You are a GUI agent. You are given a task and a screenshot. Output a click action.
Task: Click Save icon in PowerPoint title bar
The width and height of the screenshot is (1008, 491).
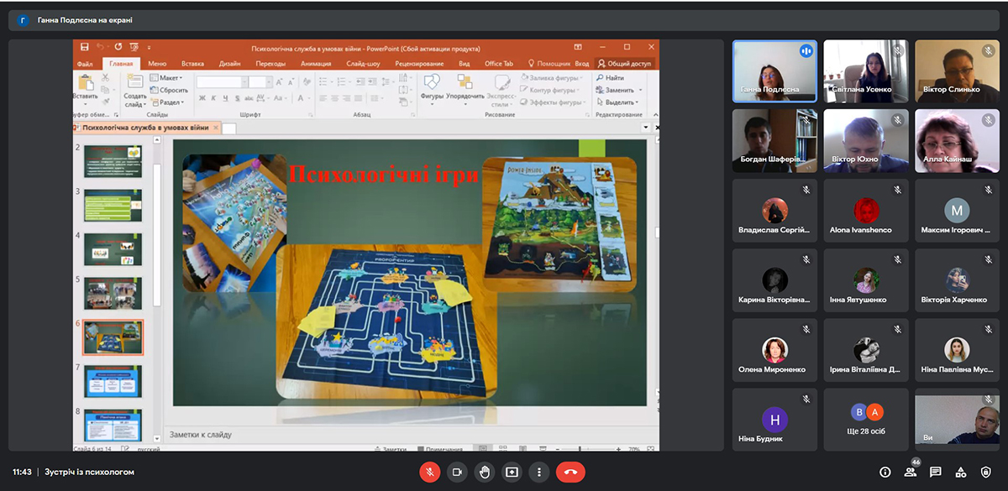coord(84,47)
